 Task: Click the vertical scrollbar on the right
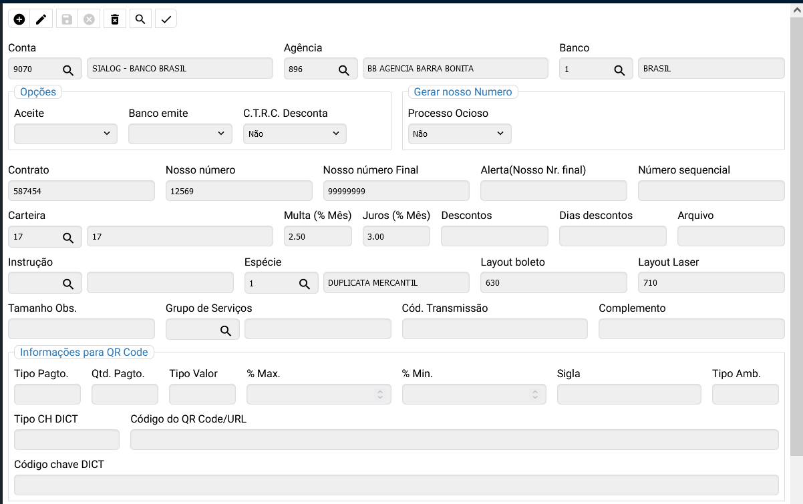(796, 234)
